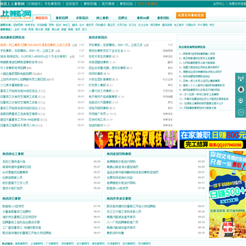Open first item in hot recruitment list

[x=197, y=54]
